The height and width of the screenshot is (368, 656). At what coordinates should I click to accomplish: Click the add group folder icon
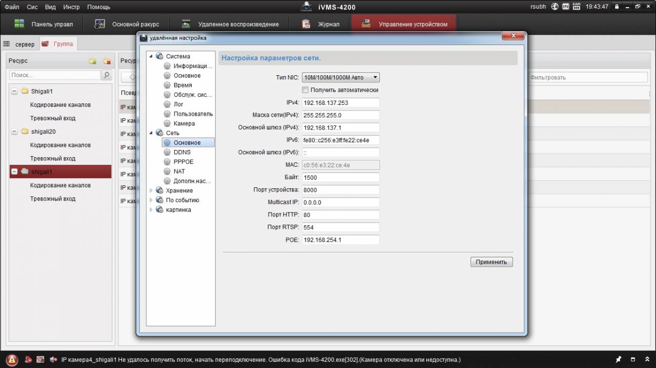tap(92, 61)
